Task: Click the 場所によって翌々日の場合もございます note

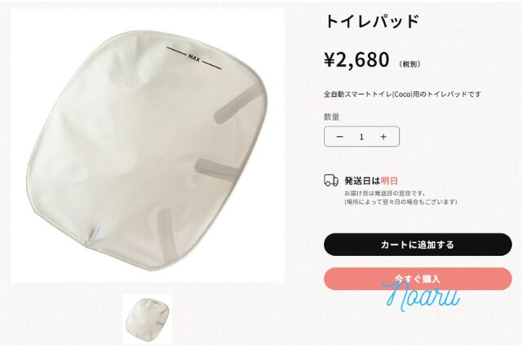Action: tap(400, 201)
